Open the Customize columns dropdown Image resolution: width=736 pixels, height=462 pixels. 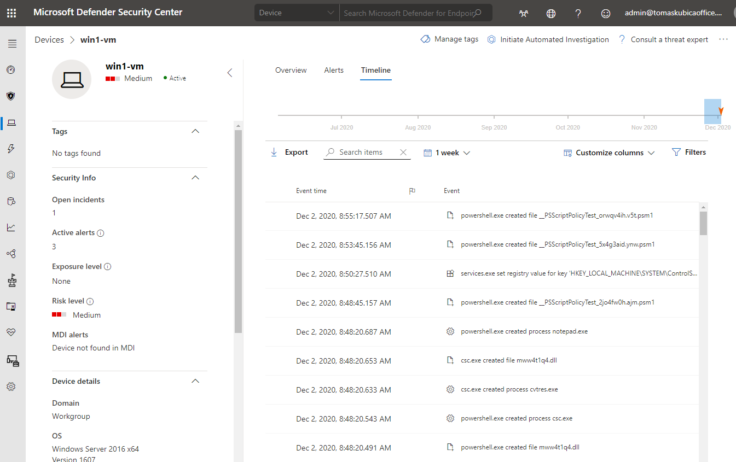point(609,153)
